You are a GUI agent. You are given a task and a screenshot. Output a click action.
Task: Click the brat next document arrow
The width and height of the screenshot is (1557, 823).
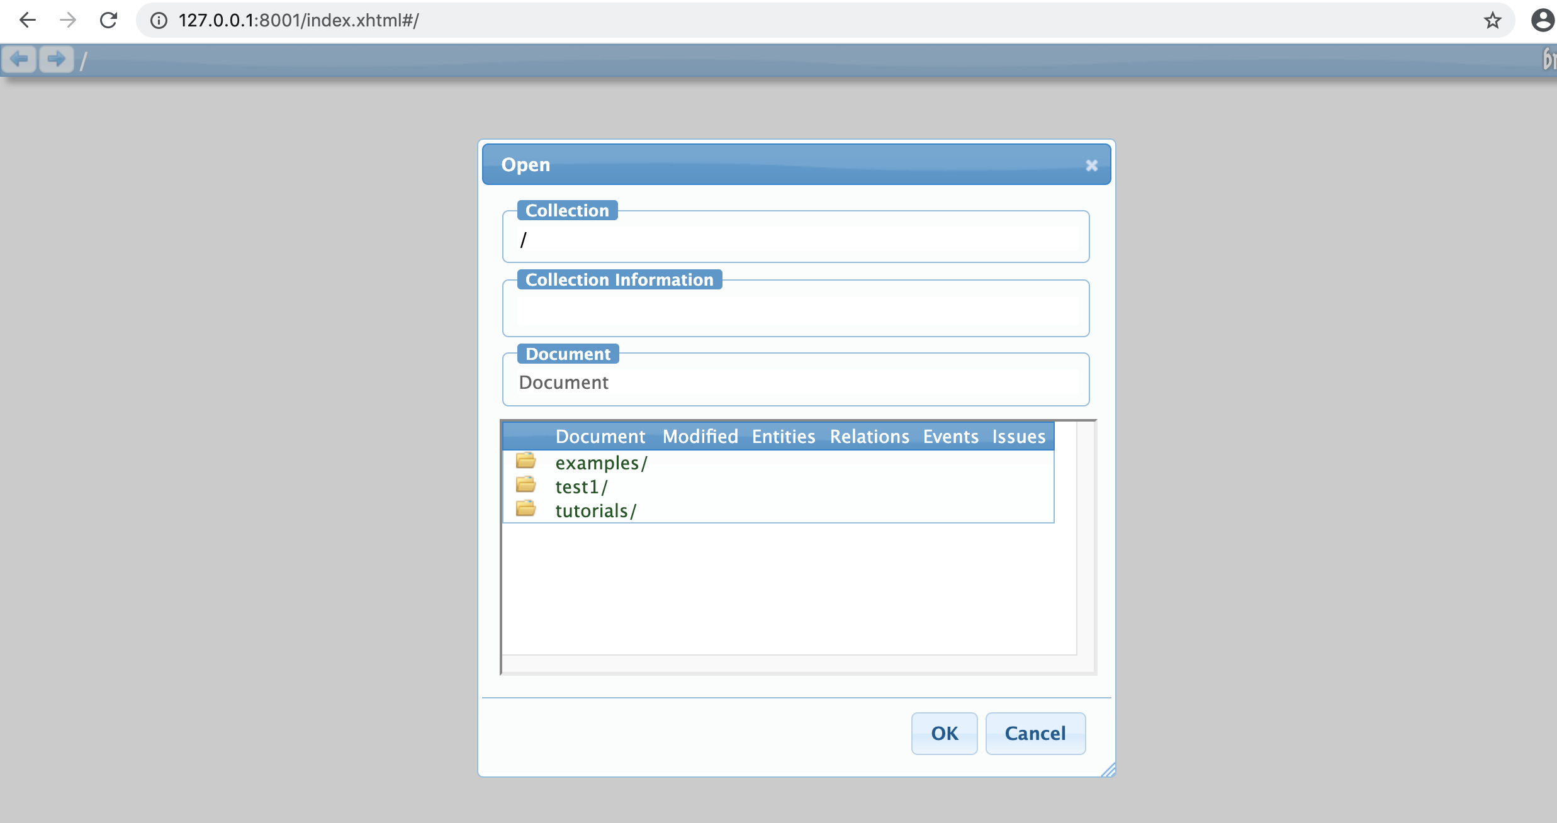coord(56,59)
